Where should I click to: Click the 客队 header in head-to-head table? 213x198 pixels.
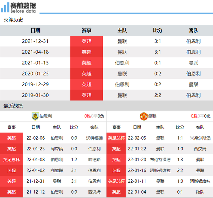[193, 30]
